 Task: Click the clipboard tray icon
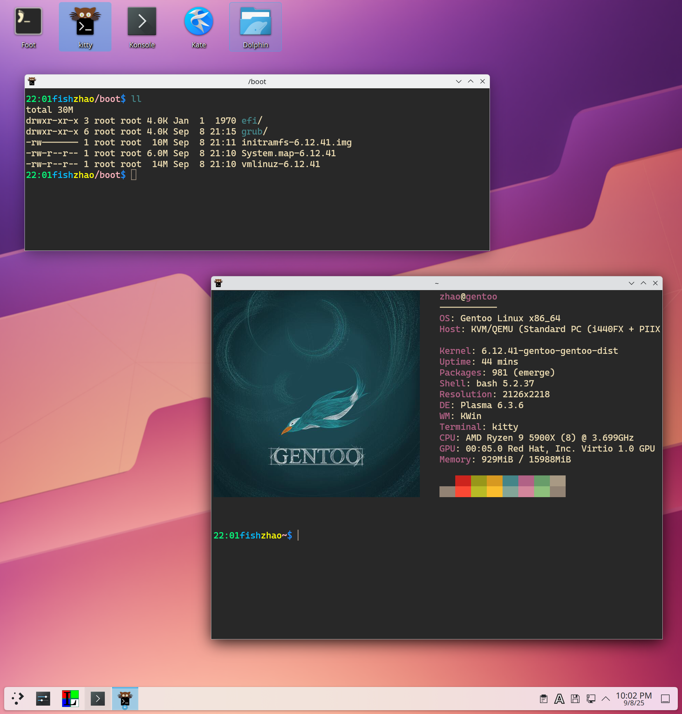point(544,698)
